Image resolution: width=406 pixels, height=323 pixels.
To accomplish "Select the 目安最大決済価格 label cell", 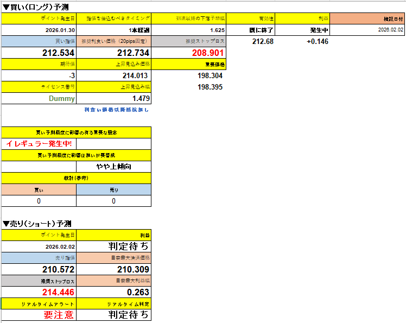I will click(x=113, y=258).
